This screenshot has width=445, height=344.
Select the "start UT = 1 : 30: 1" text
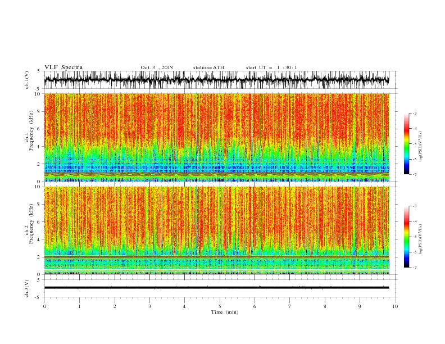click(x=271, y=67)
